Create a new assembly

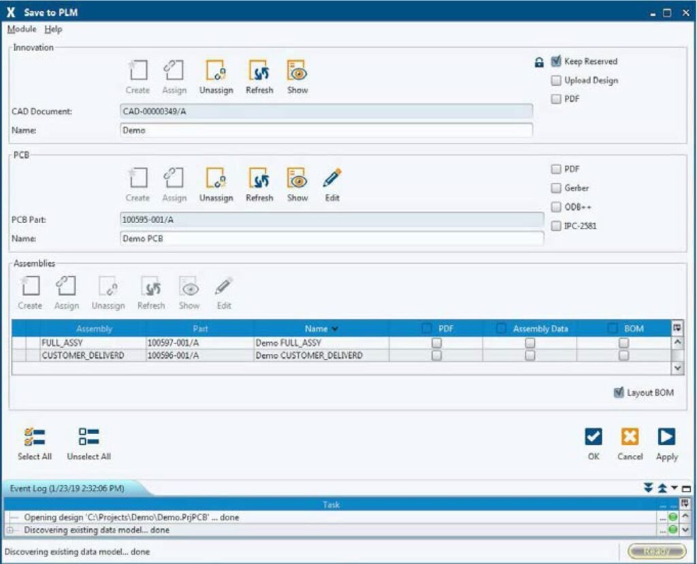[30, 286]
